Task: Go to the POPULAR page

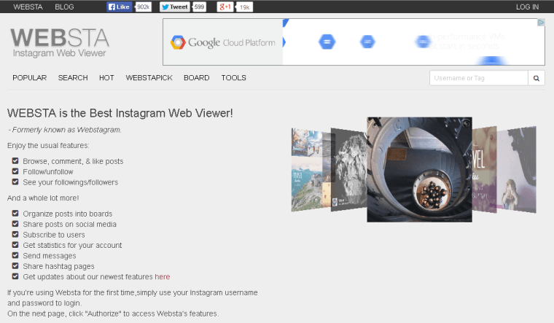Action: tap(30, 78)
